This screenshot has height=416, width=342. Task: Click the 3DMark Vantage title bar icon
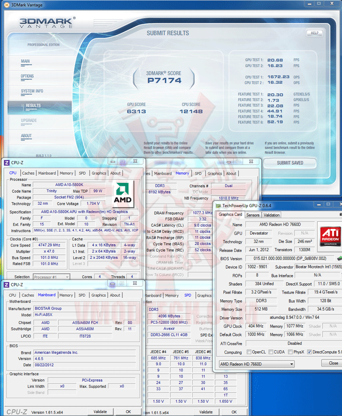pos(7,5)
